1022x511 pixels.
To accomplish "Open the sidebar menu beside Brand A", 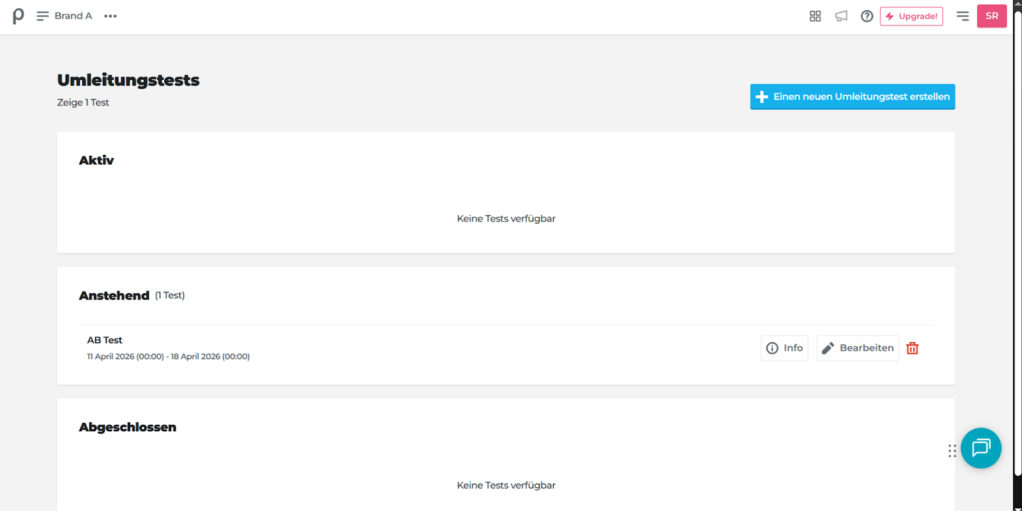I will click(43, 16).
